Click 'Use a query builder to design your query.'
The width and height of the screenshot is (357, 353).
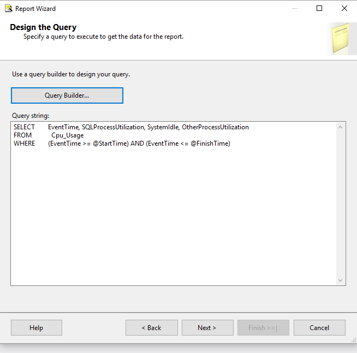(71, 74)
